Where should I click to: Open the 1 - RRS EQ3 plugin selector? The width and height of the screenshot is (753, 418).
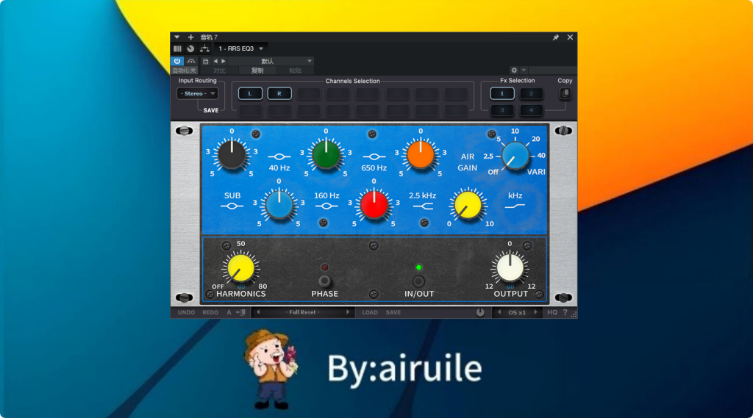coord(240,48)
